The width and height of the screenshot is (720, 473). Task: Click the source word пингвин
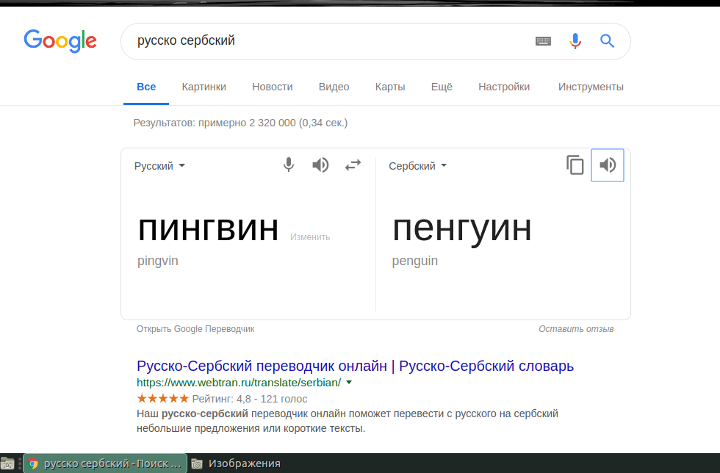coord(208,228)
